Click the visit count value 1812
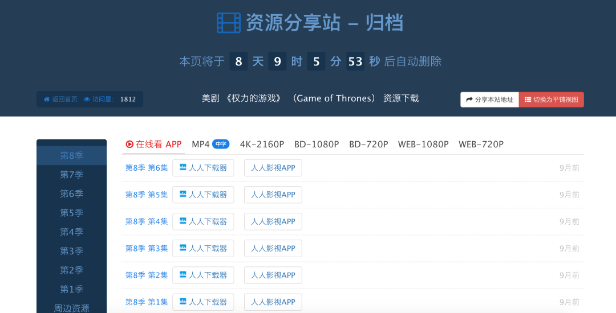Viewport: 616px width, 313px height. tap(128, 99)
